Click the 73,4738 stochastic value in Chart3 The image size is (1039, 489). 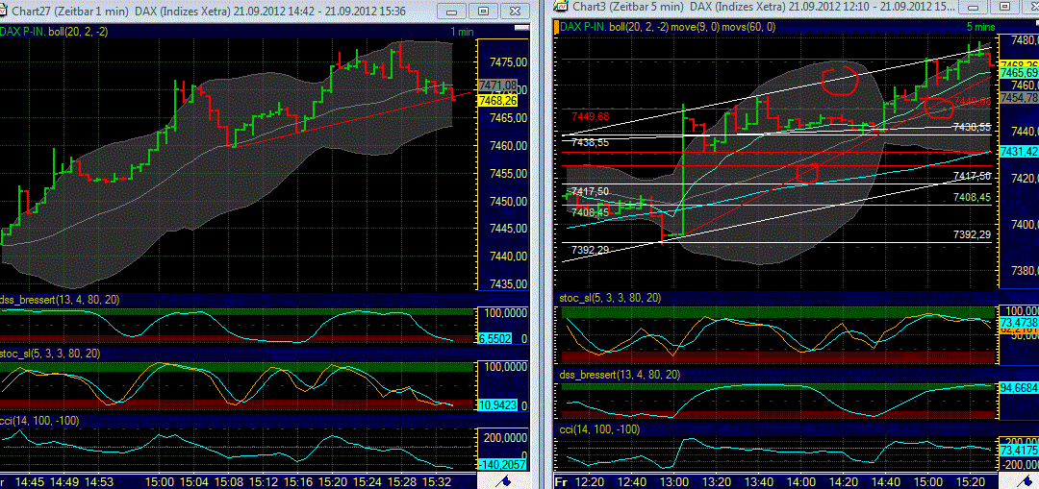pyautogui.click(x=1019, y=321)
